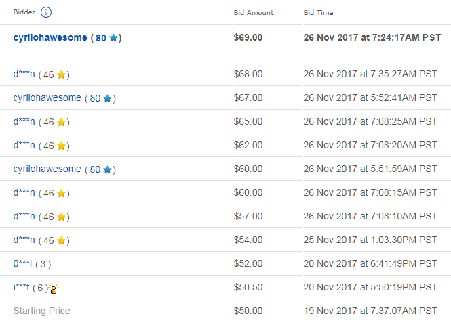Click new-member icon next to i***f
Viewport: 451px width, 327px height.
[x=54, y=288]
